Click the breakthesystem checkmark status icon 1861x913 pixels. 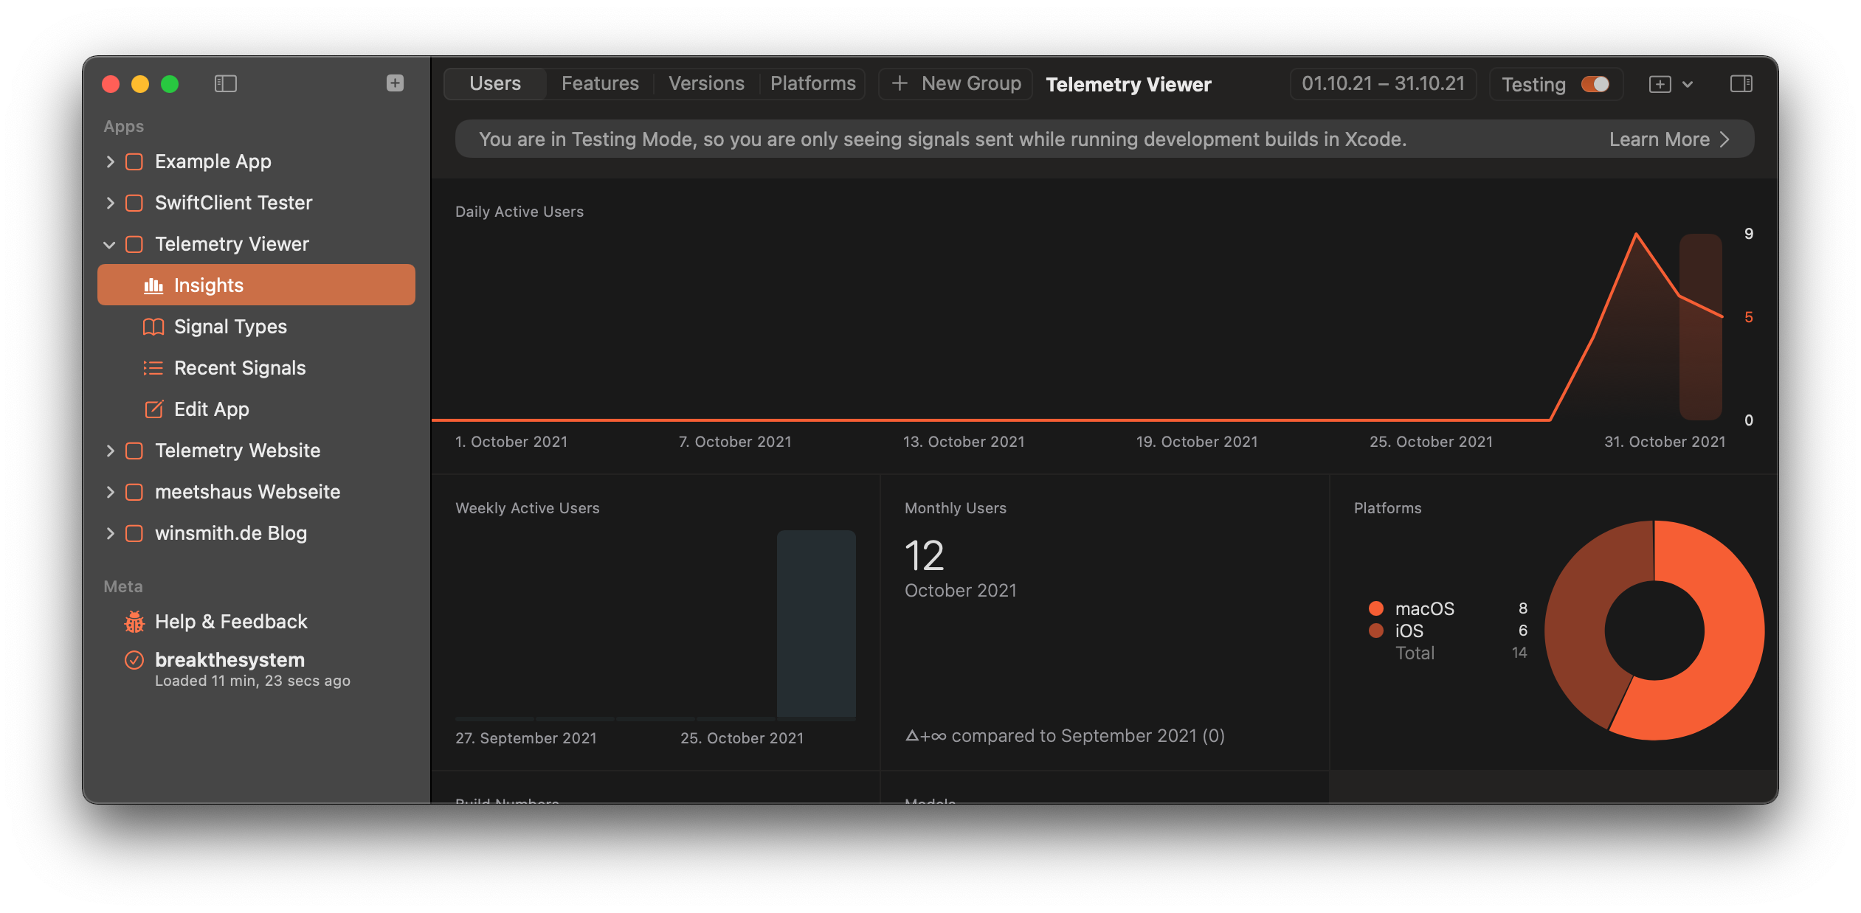[134, 660]
